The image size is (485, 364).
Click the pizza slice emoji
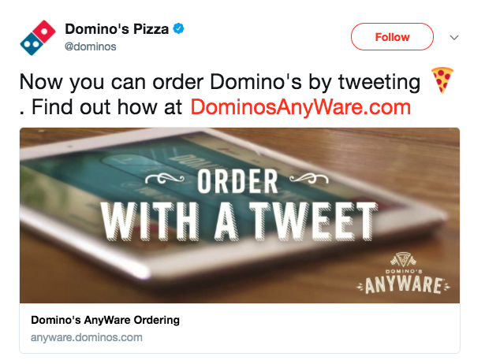click(x=442, y=80)
